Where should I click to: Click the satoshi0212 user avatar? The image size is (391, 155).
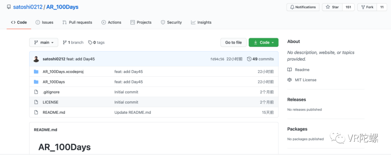37,59
